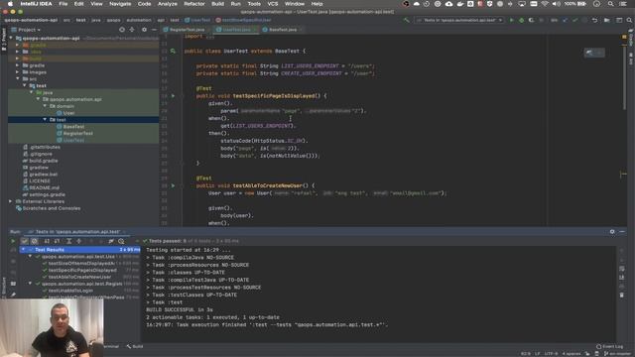635x357 pixels.
Task: Select testUnableToLogin test result
Action: [70, 291]
